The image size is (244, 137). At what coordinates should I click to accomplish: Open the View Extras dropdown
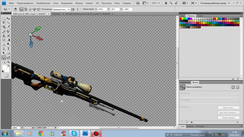pyautogui.click(x=145, y=3)
